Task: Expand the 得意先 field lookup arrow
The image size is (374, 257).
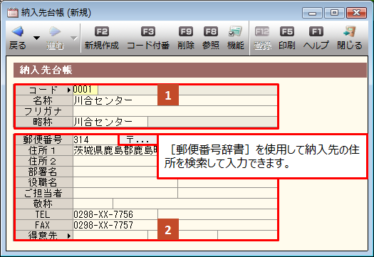Action: point(69,236)
